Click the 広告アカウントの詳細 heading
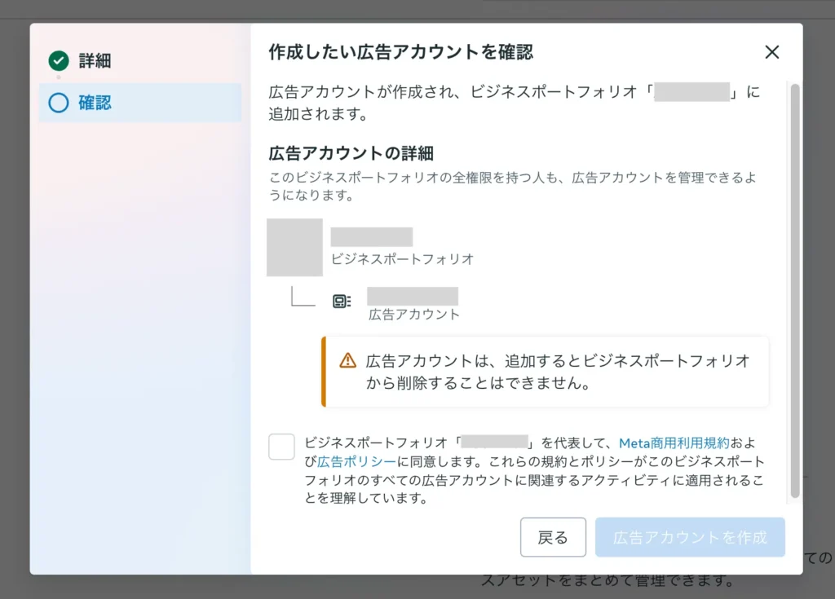The width and height of the screenshot is (835, 599). [351, 153]
